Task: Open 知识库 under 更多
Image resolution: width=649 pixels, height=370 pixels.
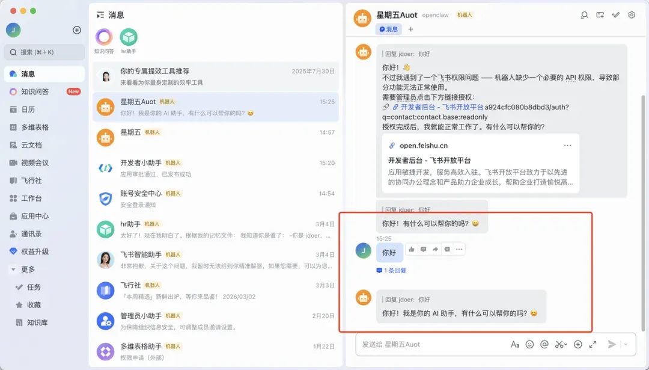Action: click(x=44, y=322)
